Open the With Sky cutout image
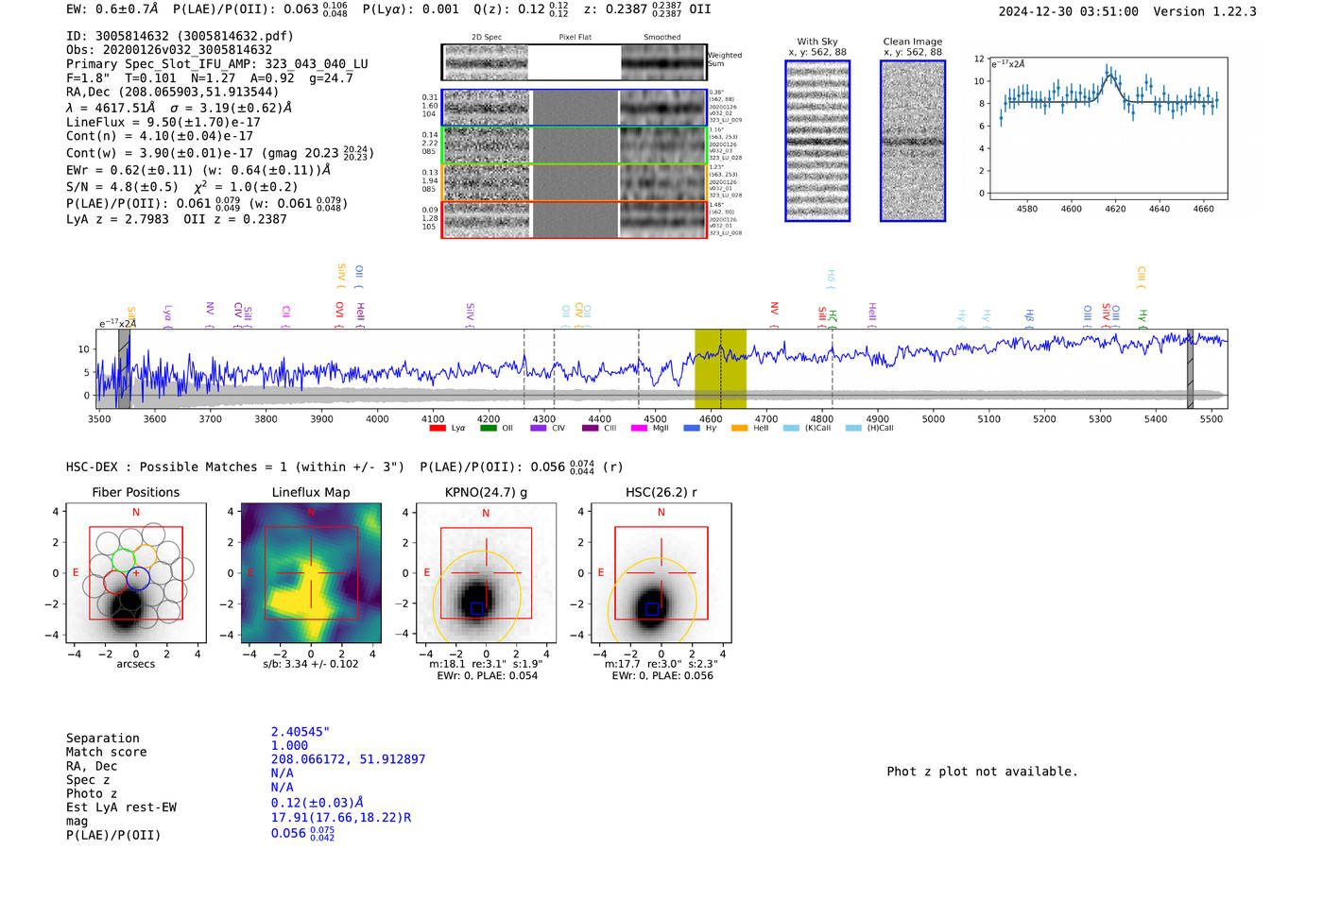This screenshot has height=900, width=1323. [817, 141]
